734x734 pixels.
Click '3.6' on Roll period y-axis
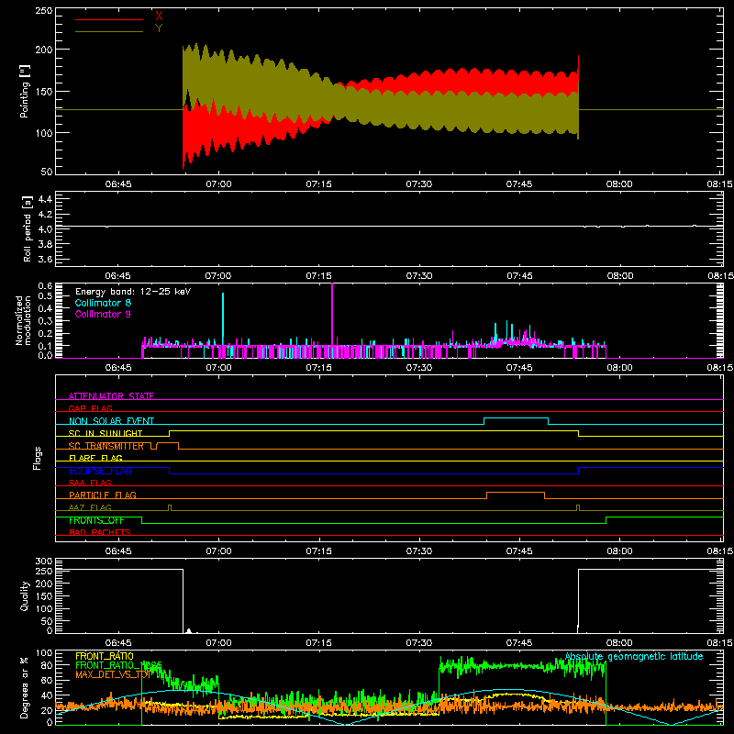point(45,259)
